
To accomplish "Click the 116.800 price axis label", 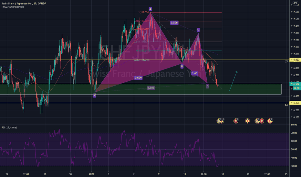I will click(x=295, y=68).
